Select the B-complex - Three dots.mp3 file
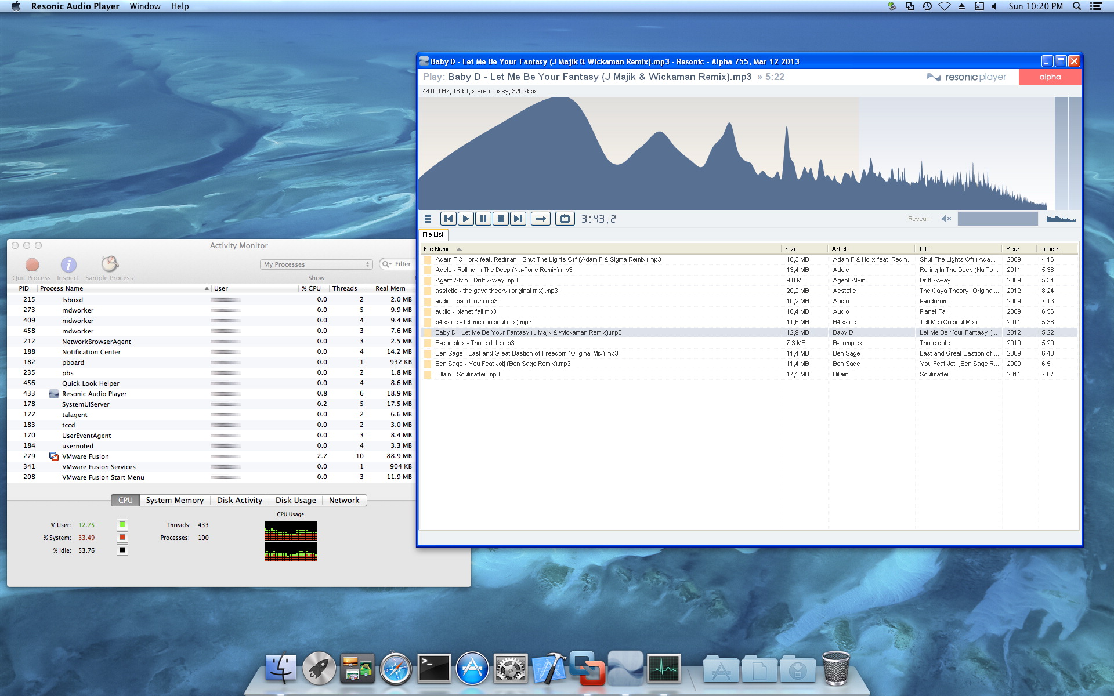The height and width of the screenshot is (696, 1114). pyautogui.click(x=475, y=343)
